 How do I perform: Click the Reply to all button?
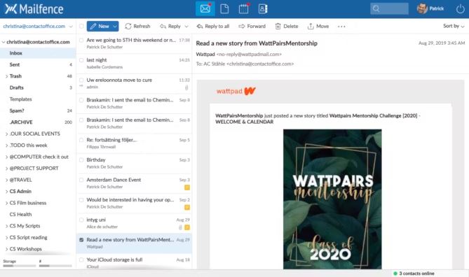click(213, 27)
